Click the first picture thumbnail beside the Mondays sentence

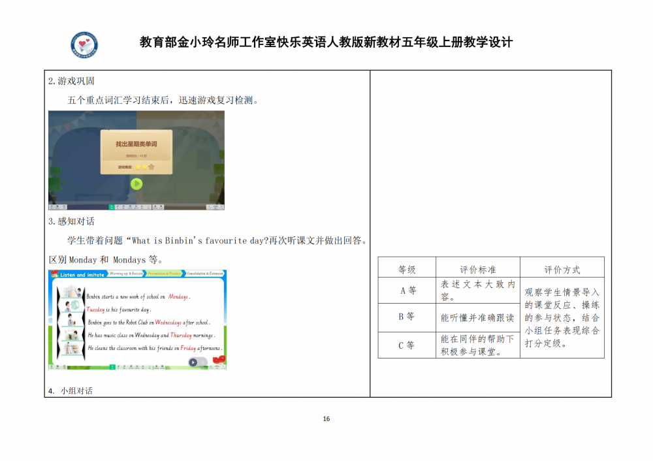click(72, 292)
